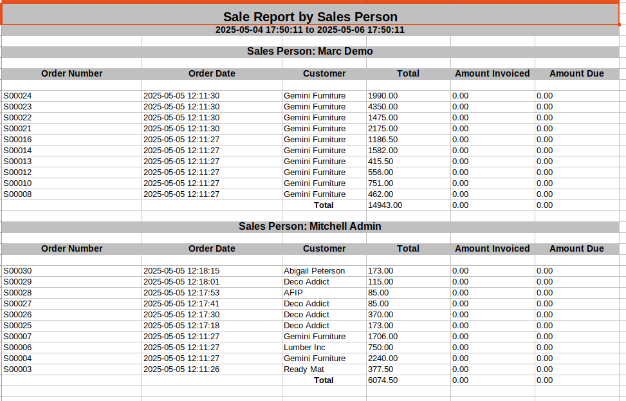Click the Abigail Peterson customer cell
Screen dimensions: 626x401
[324, 271]
